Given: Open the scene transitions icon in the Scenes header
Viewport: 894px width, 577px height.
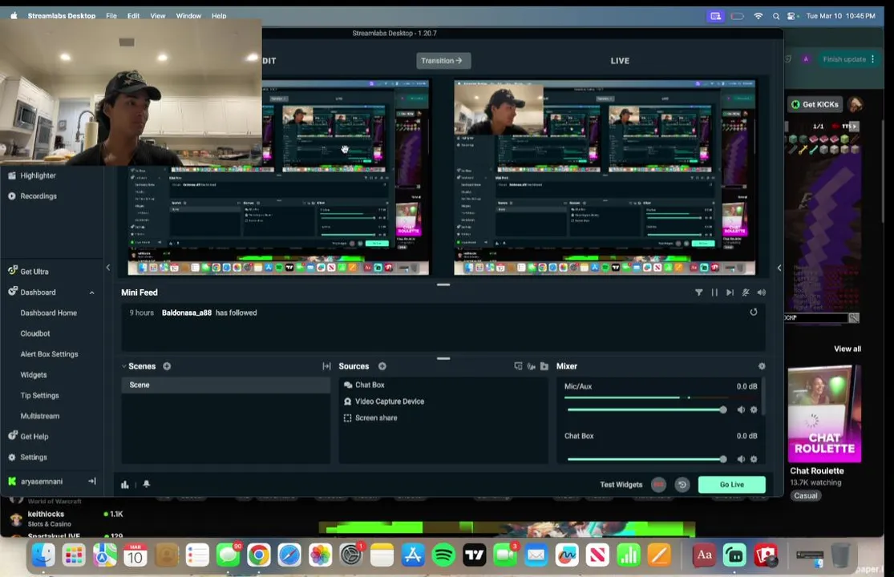Looking at the screenshot, I should click(x=326, y=366).
